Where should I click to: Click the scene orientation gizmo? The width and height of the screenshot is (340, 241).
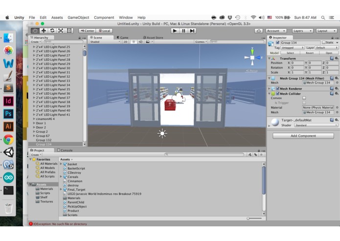tap(252, 58)
